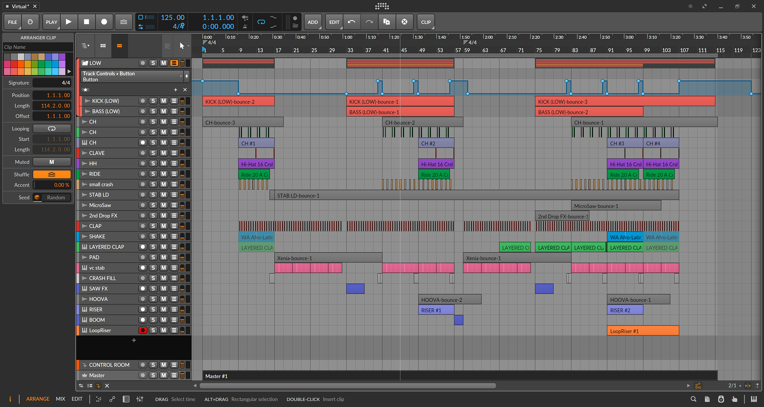764x407 pixels.
Task: Switch to the ARRANGE view
Action: pos(38,399)
